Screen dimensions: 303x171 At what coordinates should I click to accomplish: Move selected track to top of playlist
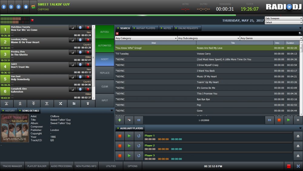(x=7, y=104)
